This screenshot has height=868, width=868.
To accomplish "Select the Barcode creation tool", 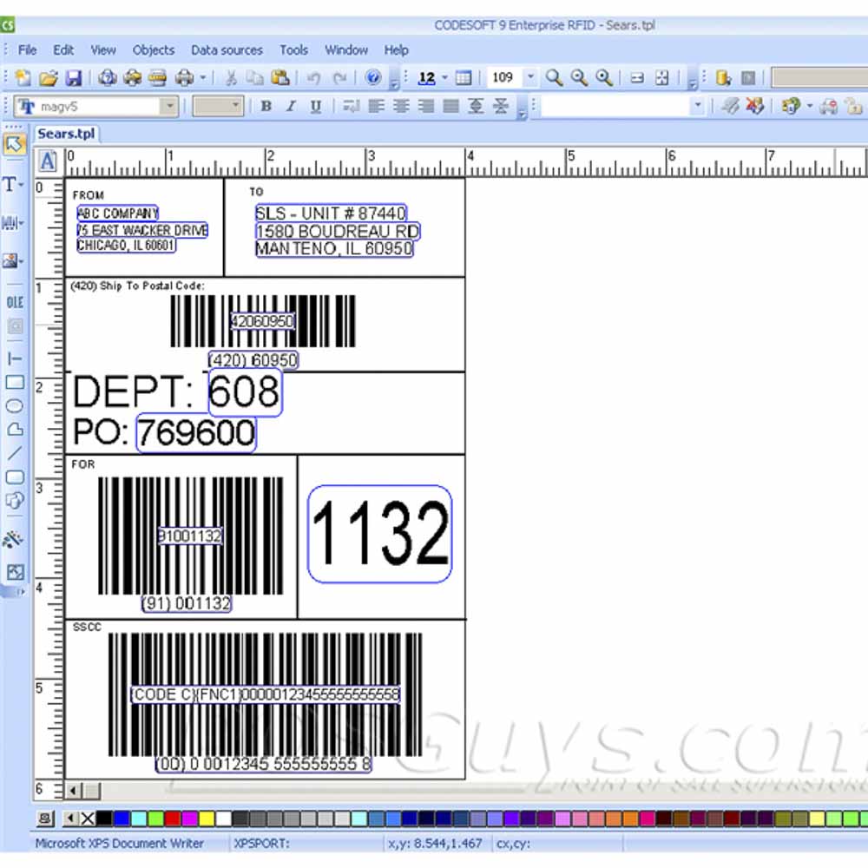I will click(x=10, y=223).
